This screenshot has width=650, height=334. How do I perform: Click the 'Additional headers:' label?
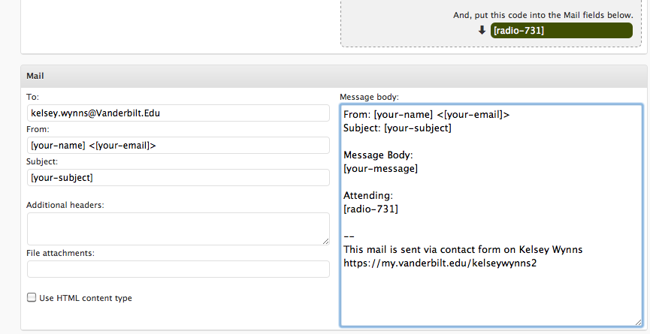point(65,205)
